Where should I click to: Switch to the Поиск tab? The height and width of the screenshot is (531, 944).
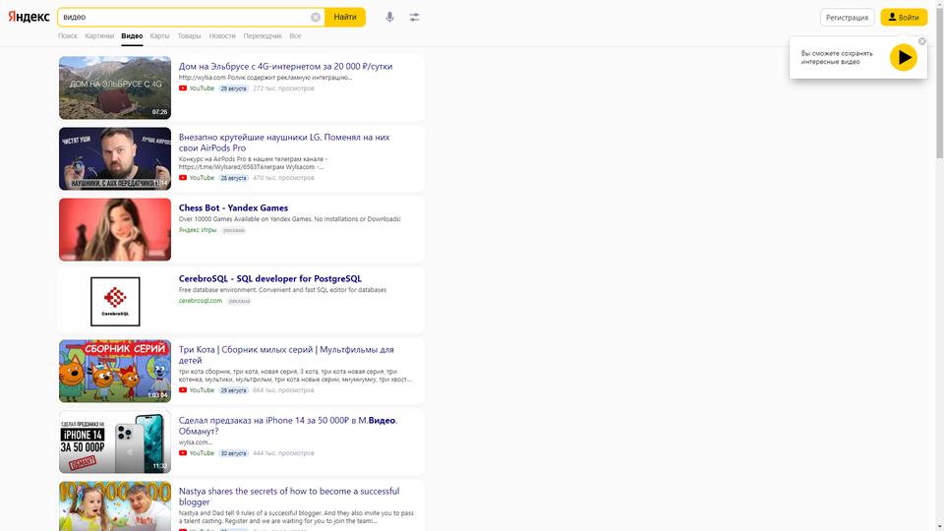click(x=68, y=36)
